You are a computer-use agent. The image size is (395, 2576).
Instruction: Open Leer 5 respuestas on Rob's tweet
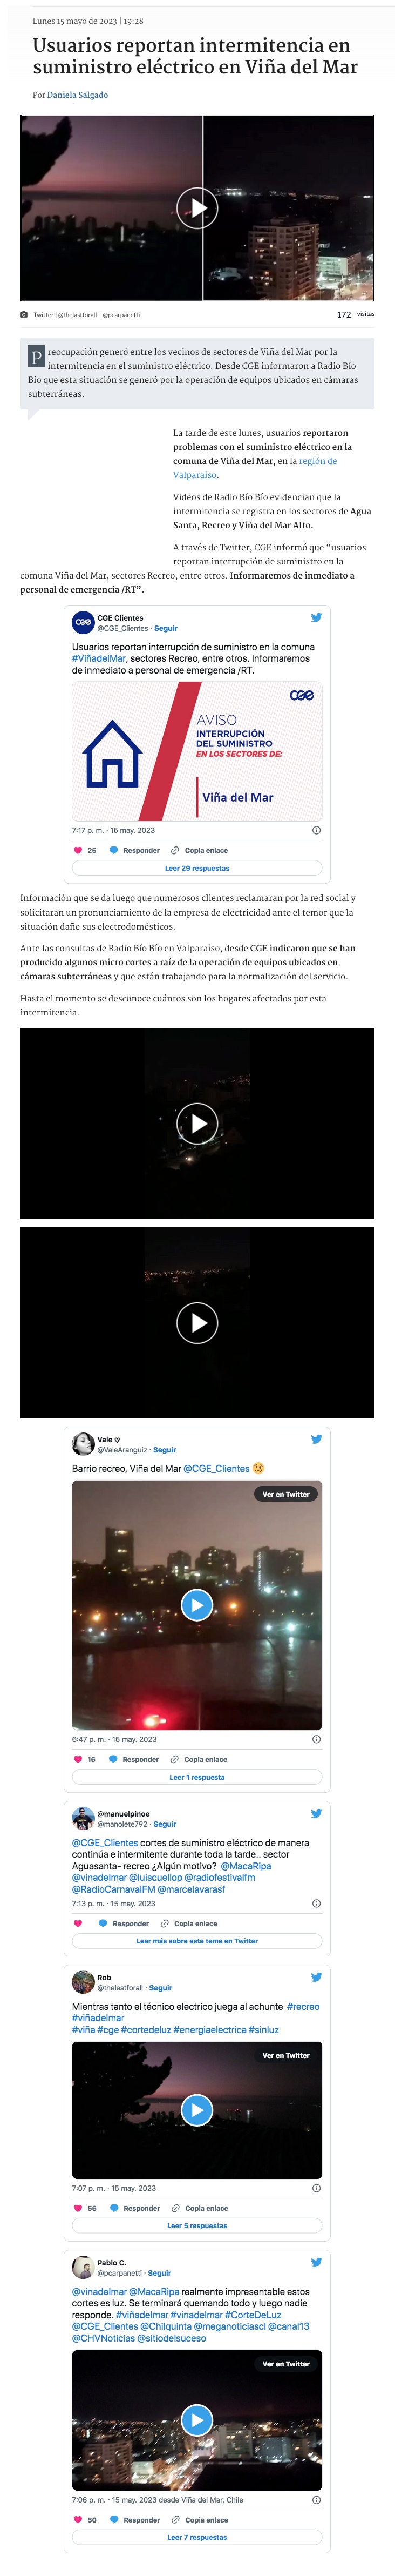(197, 2226)
